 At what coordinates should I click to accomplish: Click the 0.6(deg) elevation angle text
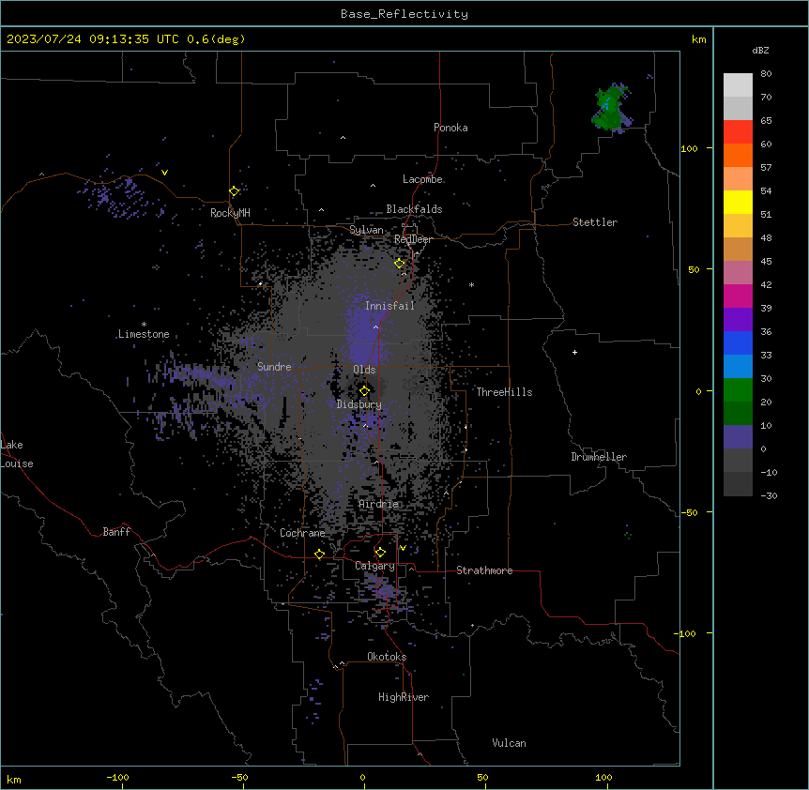tap(216, 39)
